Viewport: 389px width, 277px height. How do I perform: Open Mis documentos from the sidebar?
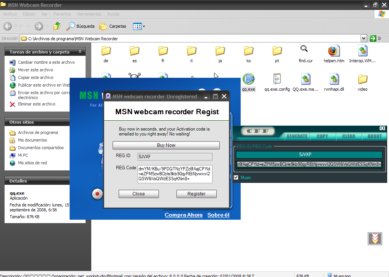tap(32, 140)
